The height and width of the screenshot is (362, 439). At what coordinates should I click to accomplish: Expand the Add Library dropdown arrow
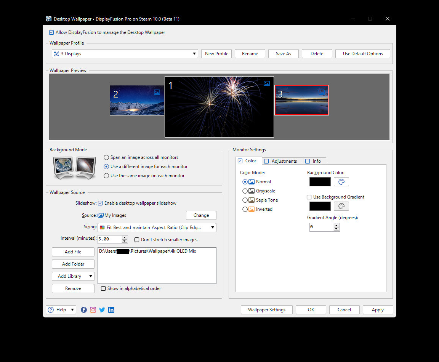point(91,276)
